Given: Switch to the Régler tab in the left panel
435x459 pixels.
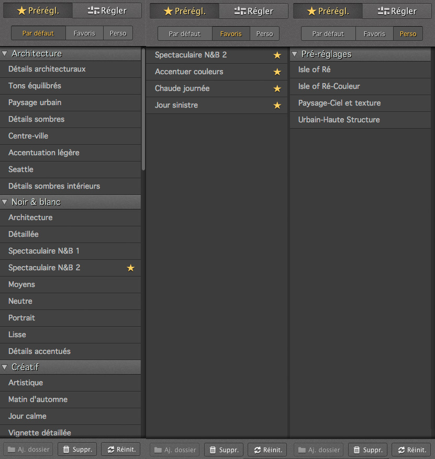Looking at the screenshot, I should (x=107, y=10).
